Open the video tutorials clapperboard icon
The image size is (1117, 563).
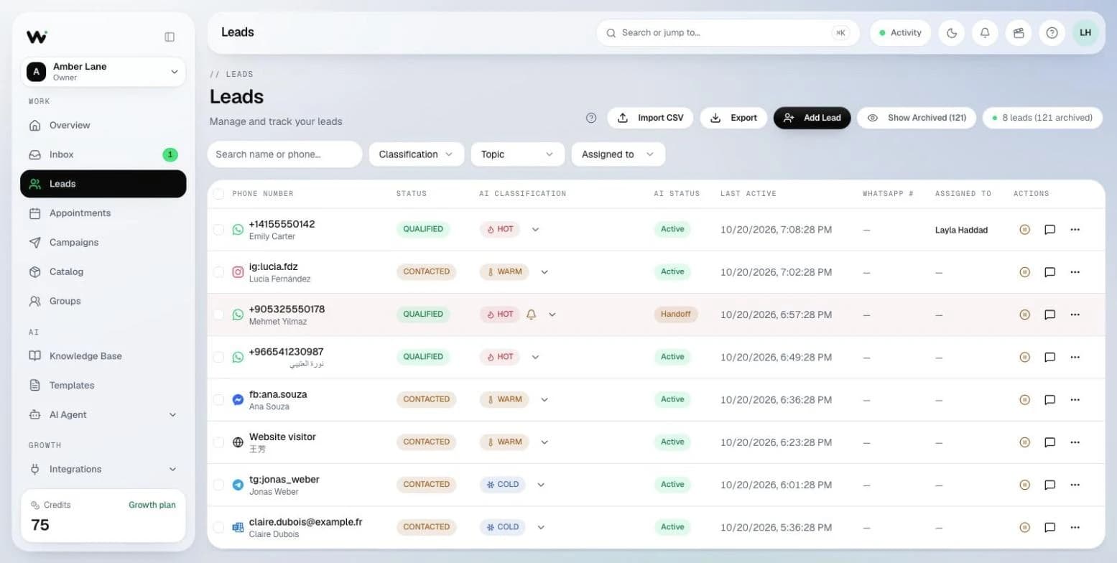[1019, 33]
